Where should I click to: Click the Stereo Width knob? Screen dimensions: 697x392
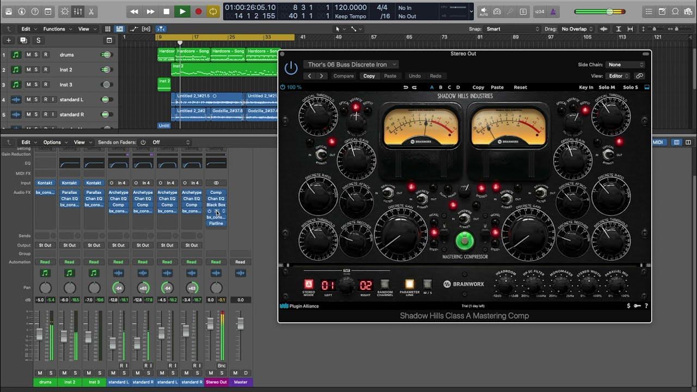[x=589, y=284]
